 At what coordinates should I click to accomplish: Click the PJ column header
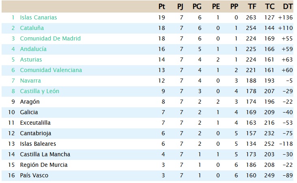pyautogui.click(x=181, y=6)
